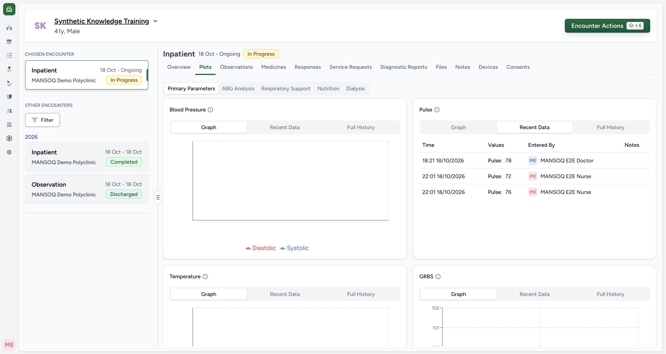Open the Filter encounters button
The height and width of the screenshot is (354, 666).
click(42, 120)
